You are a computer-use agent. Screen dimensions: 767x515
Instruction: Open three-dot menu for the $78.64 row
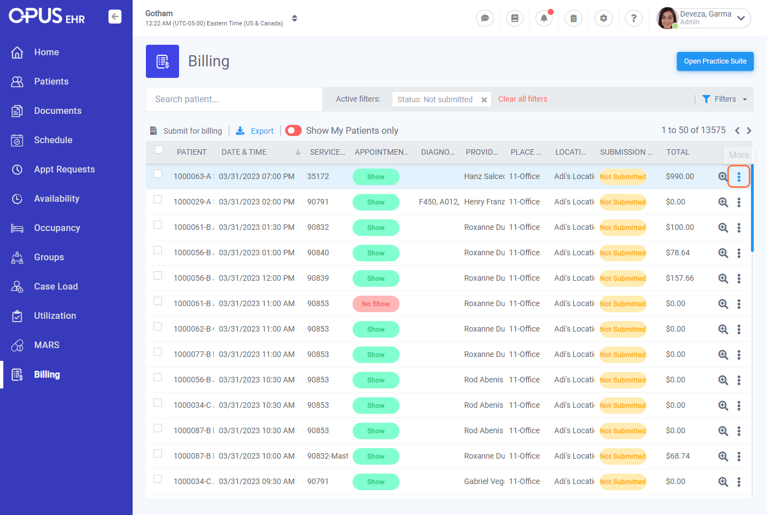(739, 253)
